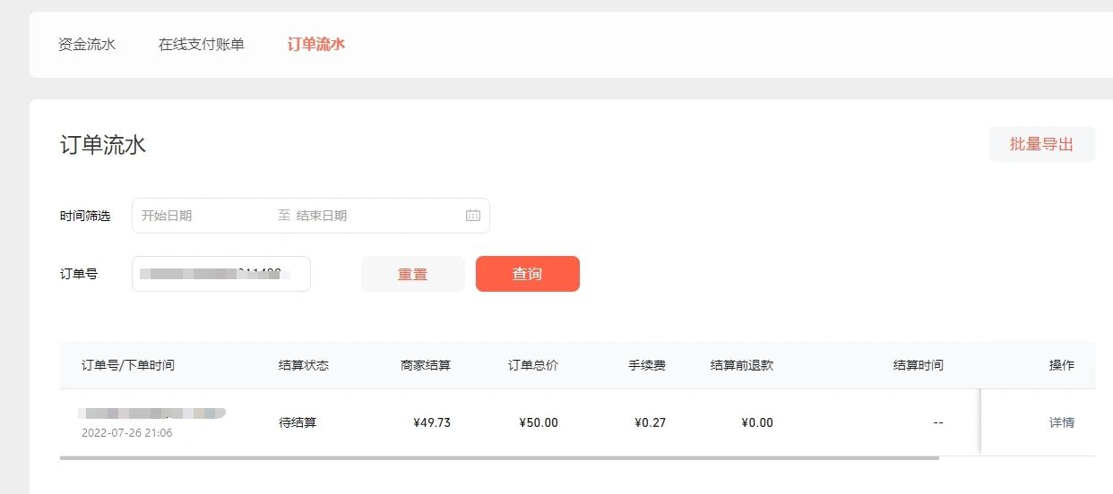Viewport: 1113px width, 494px height.
Task: Click the 订单总价 column header
Action: pos(533,365)
